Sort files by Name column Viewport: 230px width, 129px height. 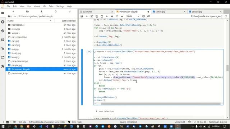(30, 21)
